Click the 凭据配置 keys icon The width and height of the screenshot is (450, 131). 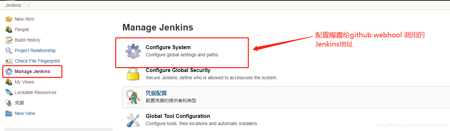tap(133, 97)
